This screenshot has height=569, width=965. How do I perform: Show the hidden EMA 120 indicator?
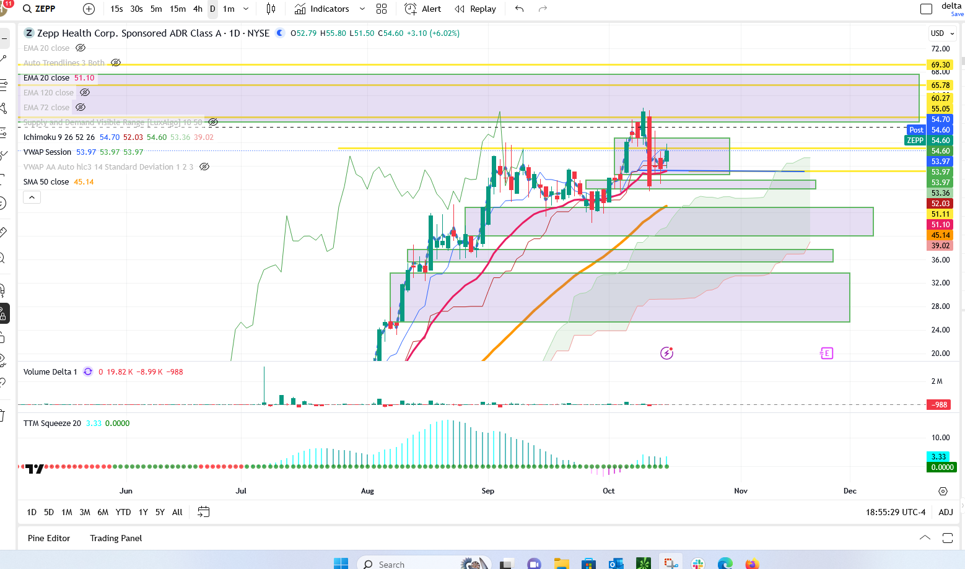click(85, 92)
